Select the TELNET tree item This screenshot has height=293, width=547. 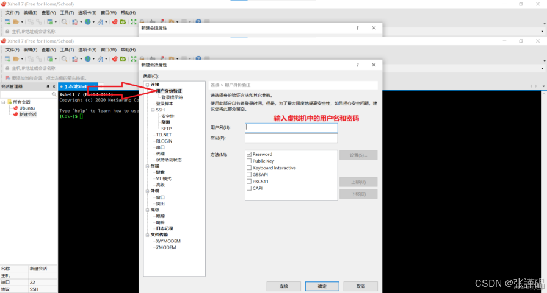click(164, 135)
